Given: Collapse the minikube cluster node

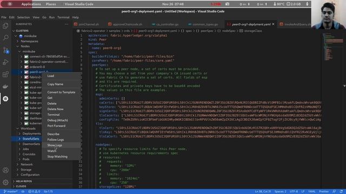Looking at the screenshot, I should [16, 36].
